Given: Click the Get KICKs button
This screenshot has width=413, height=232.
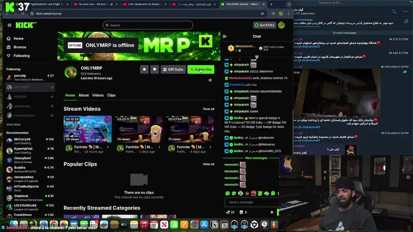Looking at the screenshot, I should point(264,25).
